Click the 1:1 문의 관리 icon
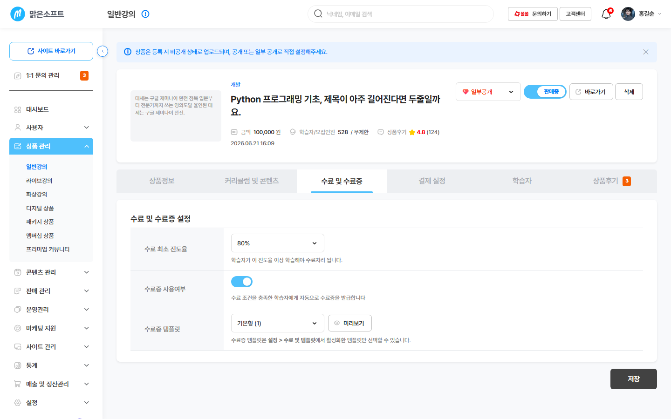Image resolution: width=671 pixels, height=419 pixels. (18, 76)
